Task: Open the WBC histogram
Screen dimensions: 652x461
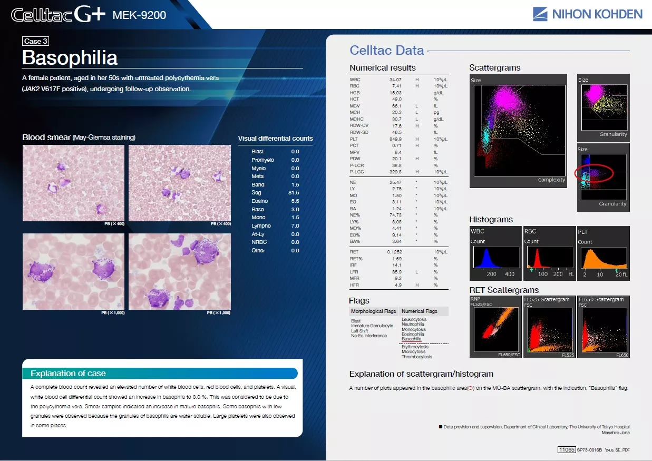Action: point(494,253)
